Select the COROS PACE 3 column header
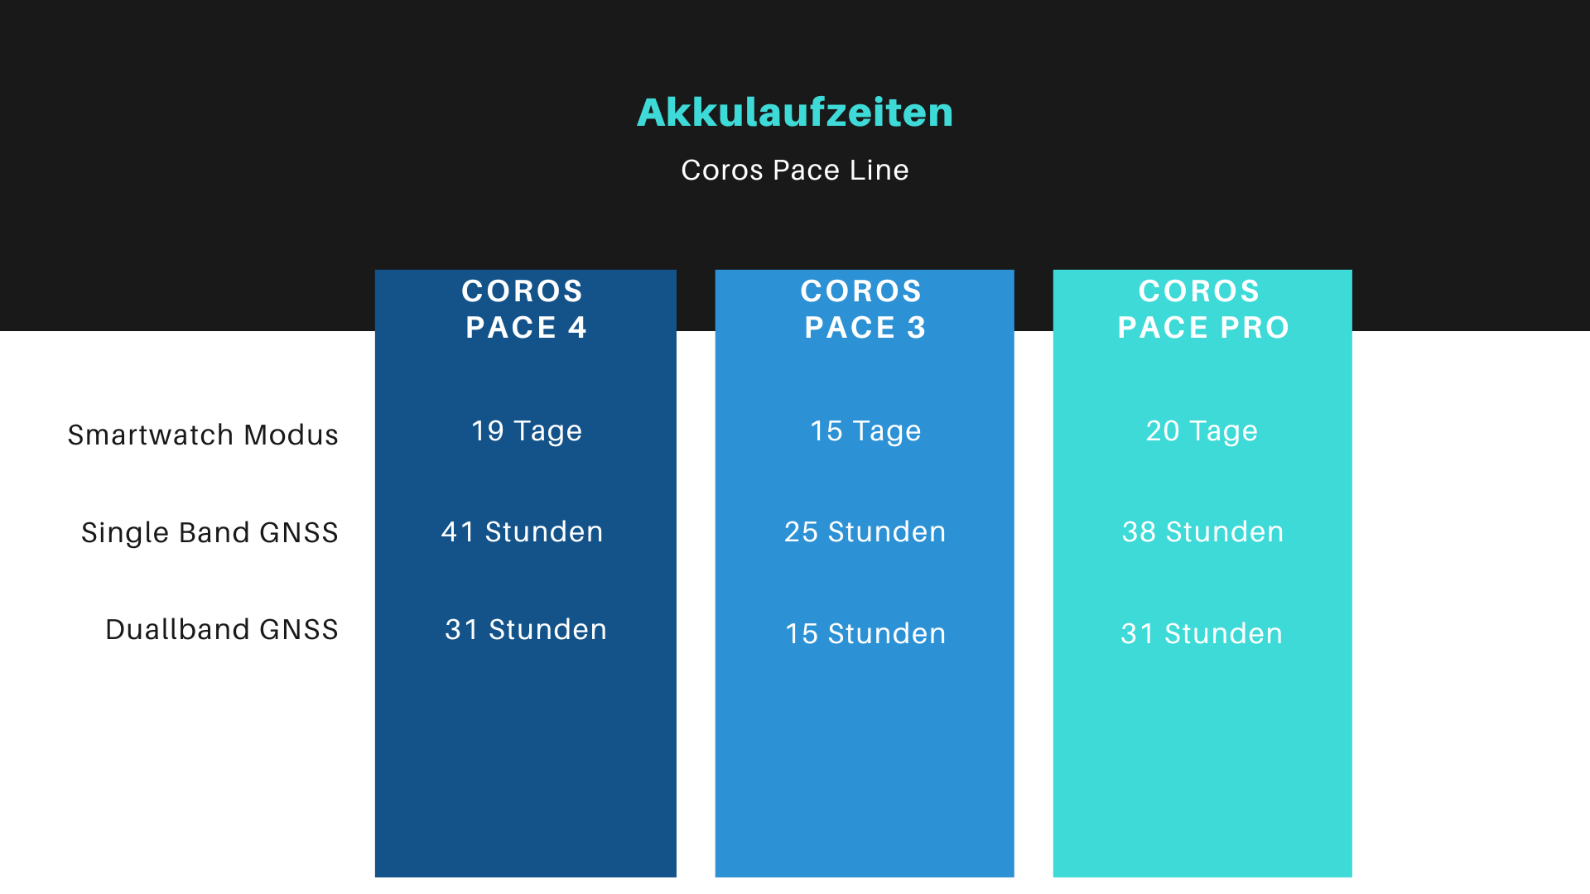 [x=864, y=310]
